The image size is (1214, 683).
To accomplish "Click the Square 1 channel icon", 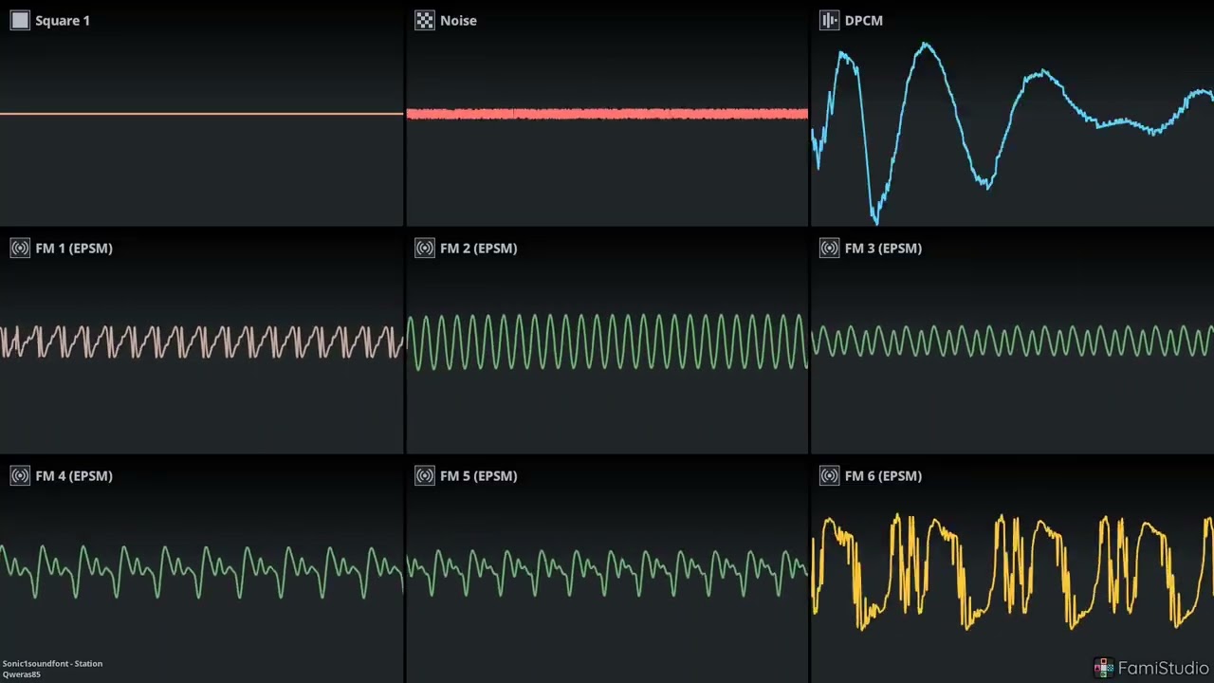I will coord(20,20).
